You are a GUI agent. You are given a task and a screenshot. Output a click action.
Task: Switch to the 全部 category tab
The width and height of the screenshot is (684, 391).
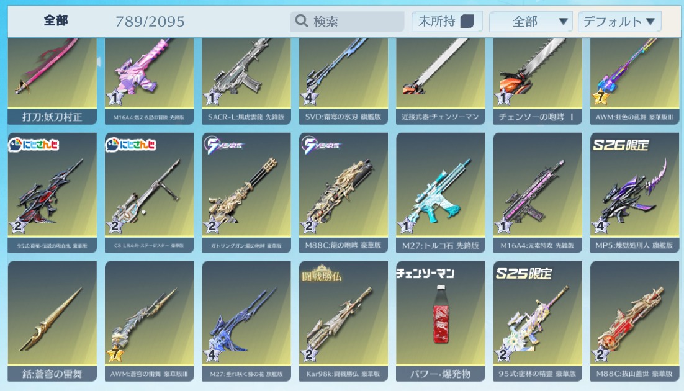point(56,20)
